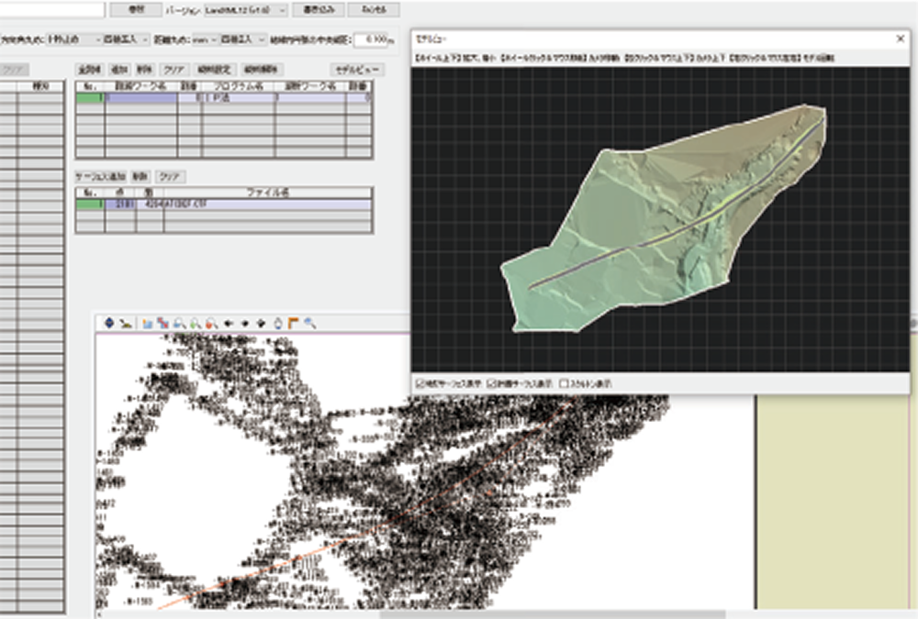918x619 pixels.
Task: Click the 削除 button next to 追加
Action: [x=144, y=69]
